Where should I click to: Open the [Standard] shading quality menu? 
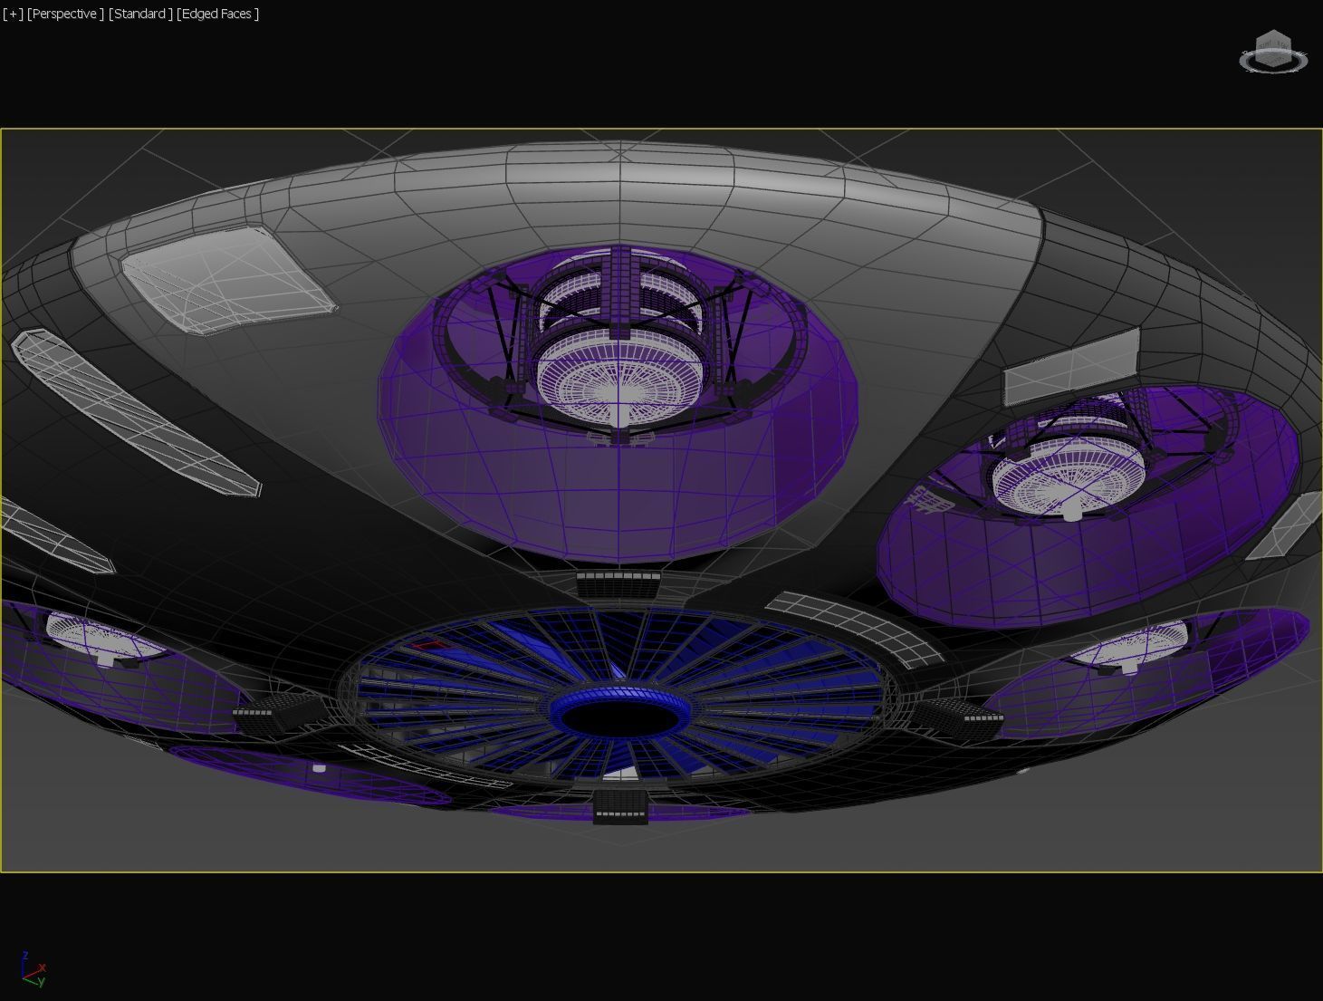point(140,14)
